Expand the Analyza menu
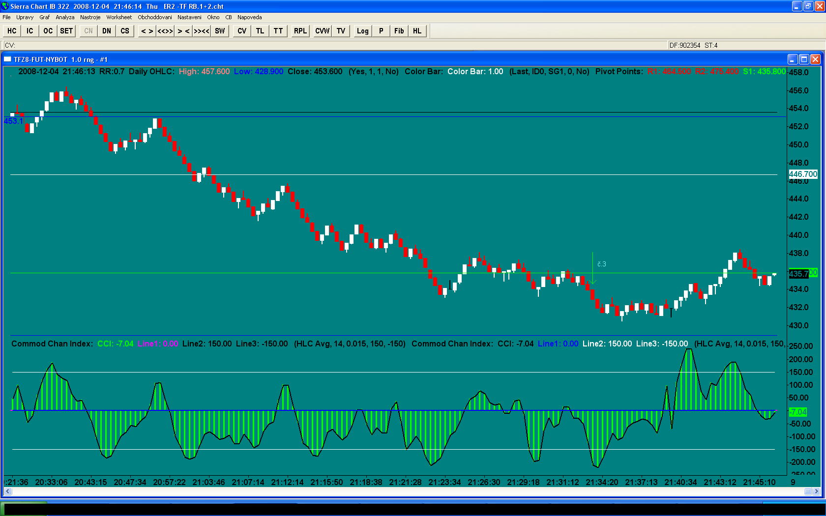This screenshot has height=516, width=826. tap(65, 17)
